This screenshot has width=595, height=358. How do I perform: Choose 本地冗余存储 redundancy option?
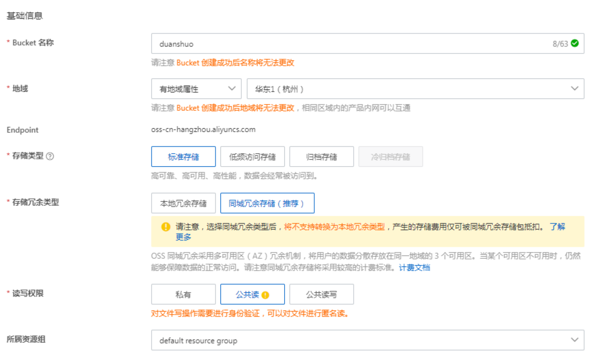[183, 203]
